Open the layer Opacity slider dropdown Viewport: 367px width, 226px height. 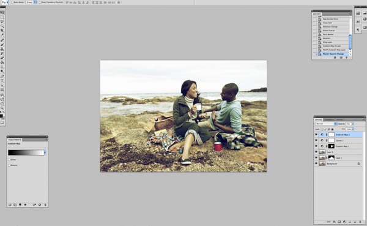pos(353,124)
